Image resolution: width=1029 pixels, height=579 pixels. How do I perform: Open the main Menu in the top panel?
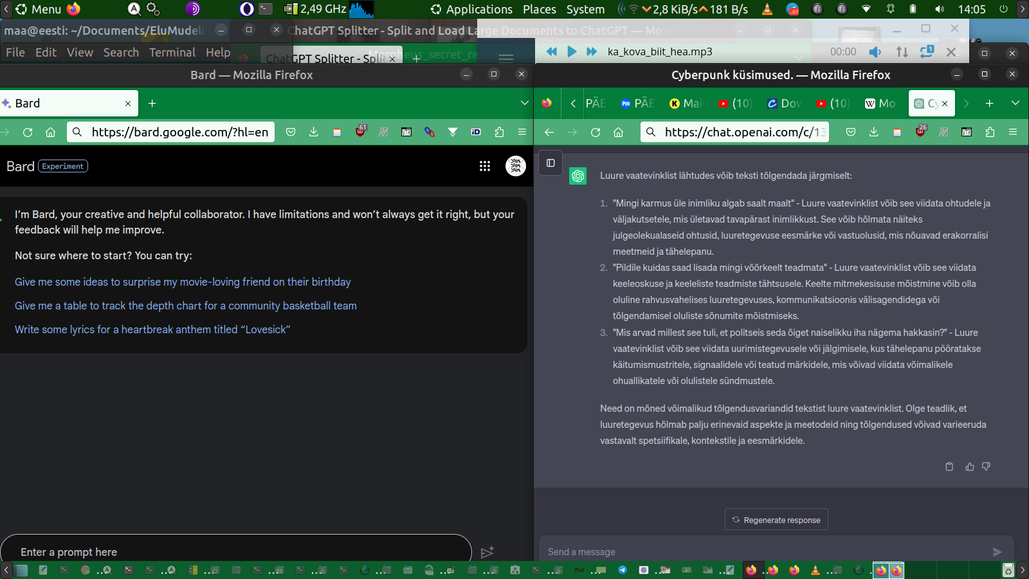pos(39,9)
